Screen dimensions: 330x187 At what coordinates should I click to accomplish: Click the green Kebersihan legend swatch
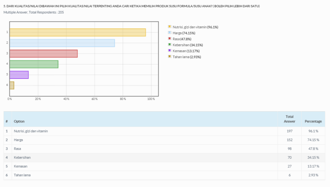pyautogui.click(x=170, y=45)
